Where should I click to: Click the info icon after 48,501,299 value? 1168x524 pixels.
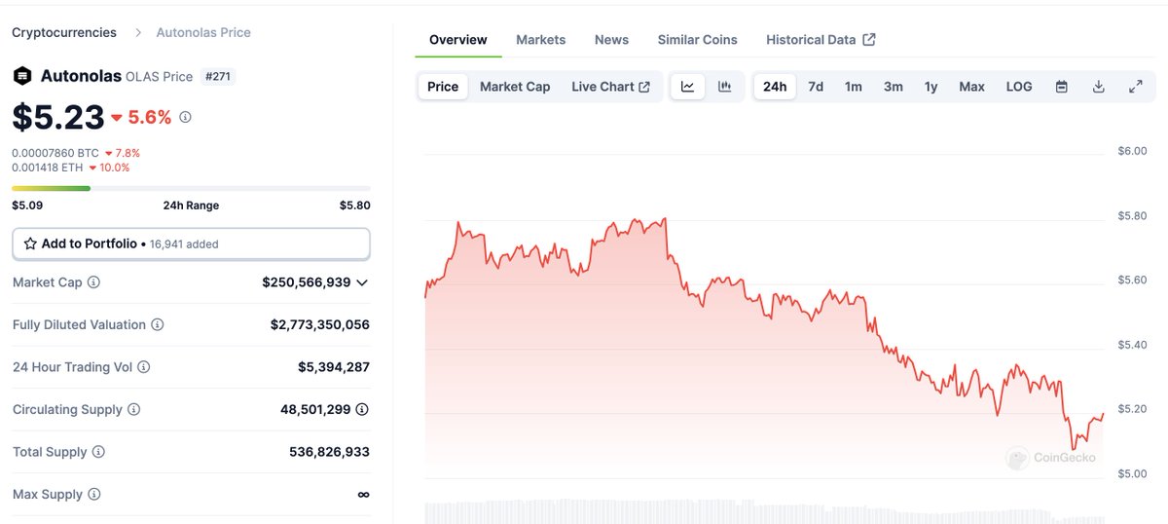(362, 410)
